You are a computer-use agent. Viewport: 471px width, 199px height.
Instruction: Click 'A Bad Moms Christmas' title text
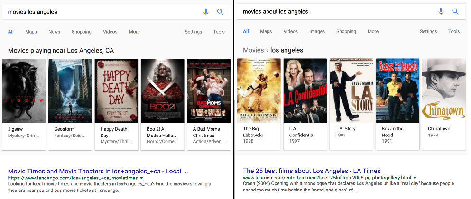206,132
